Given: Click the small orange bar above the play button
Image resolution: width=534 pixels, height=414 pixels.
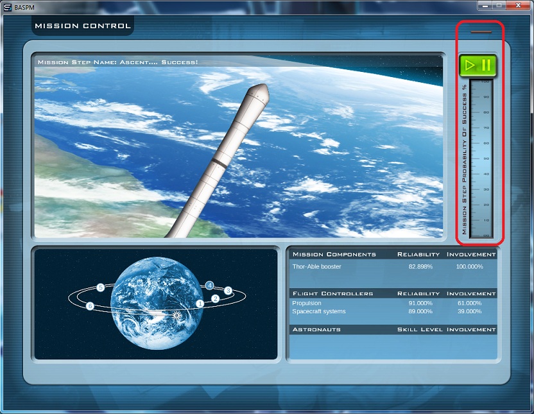Looking at the screenshot, I should (481, 31).
